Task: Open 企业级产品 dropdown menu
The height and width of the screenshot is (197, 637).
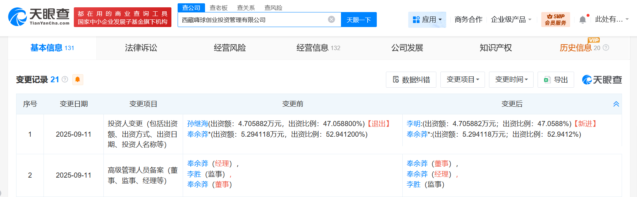Action: tap(511, 19)
